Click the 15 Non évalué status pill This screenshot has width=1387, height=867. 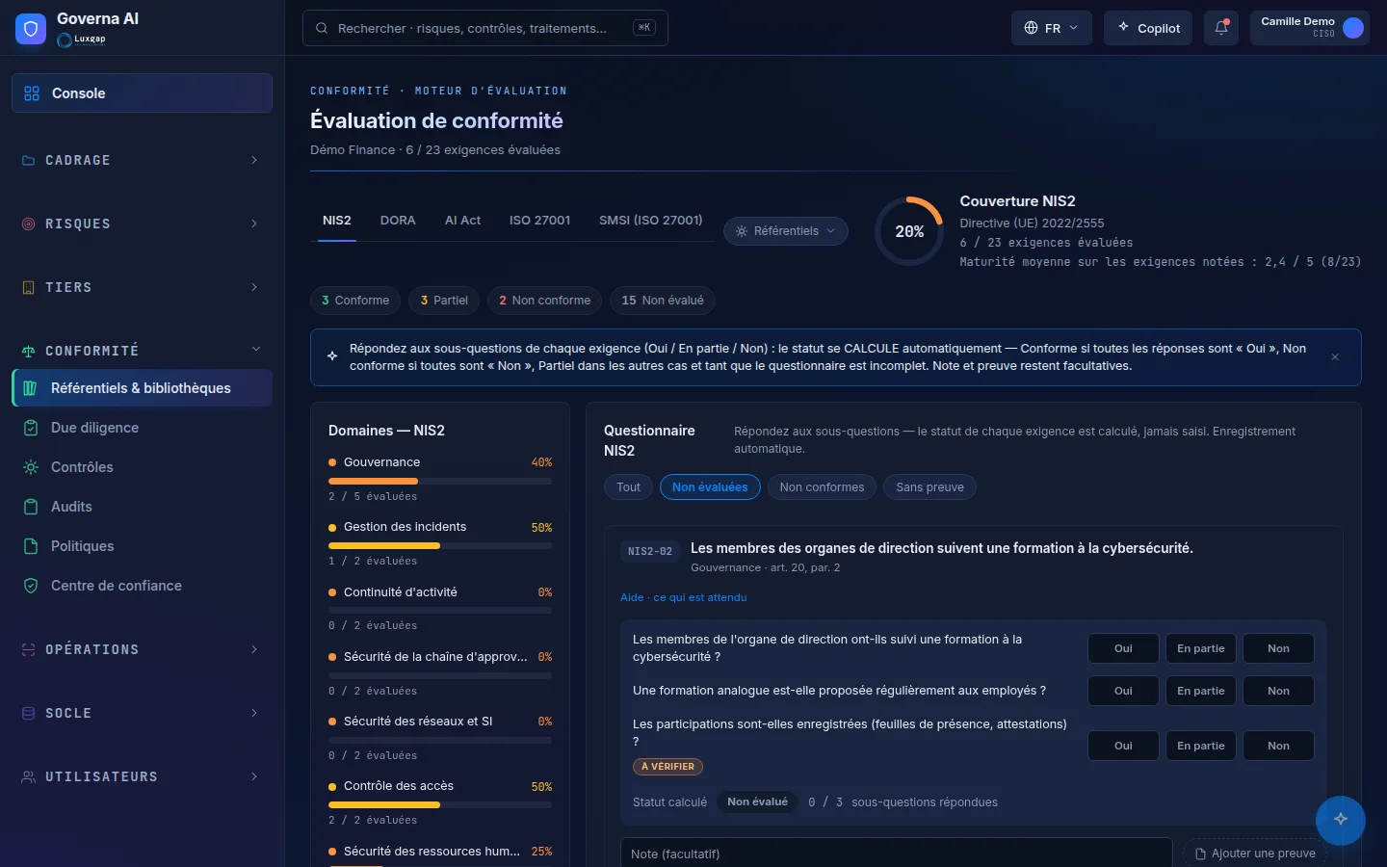(x=663, y=301)
